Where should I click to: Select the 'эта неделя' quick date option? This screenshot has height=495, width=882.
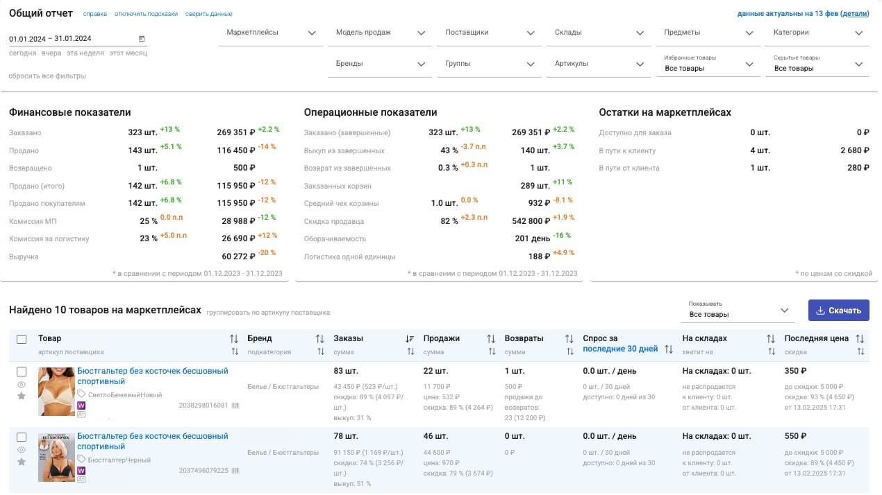[x=85, y=53]
